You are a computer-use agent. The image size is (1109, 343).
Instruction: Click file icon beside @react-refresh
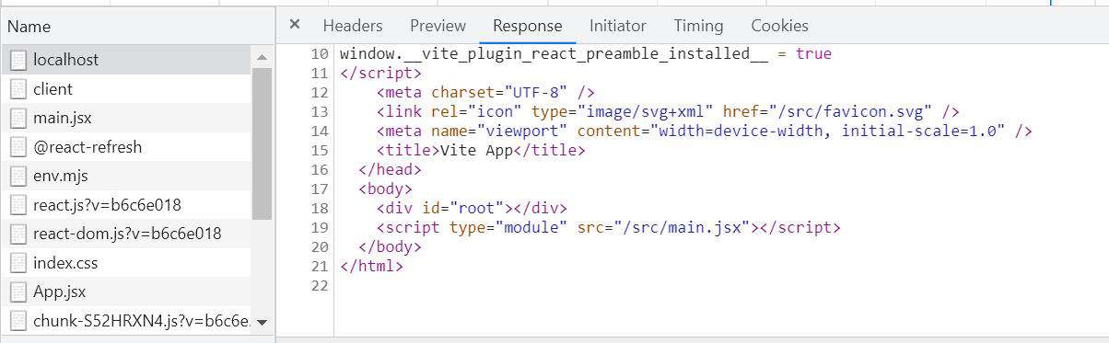[x=18, y=147]
